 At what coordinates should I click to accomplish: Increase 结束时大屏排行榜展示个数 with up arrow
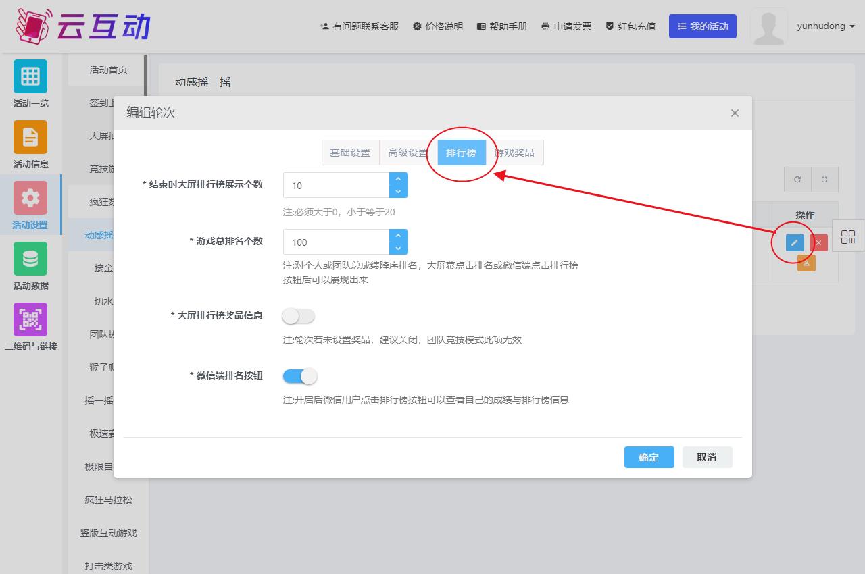[398, 179]
